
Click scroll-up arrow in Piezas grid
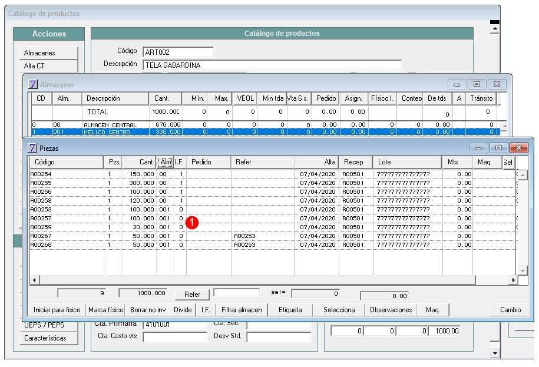[x=523, y=175]
